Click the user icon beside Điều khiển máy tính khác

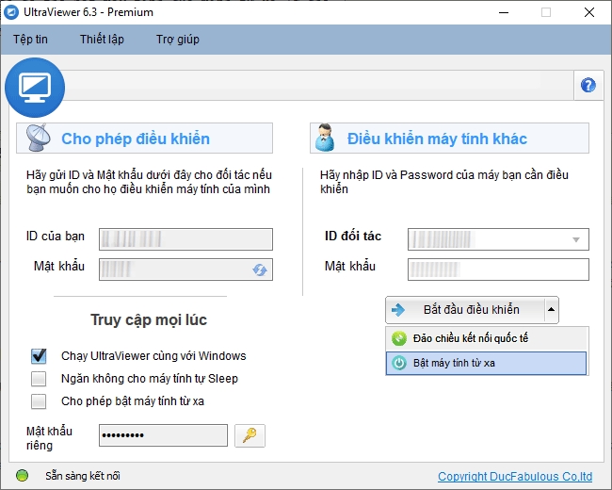[x=326, y=139]
